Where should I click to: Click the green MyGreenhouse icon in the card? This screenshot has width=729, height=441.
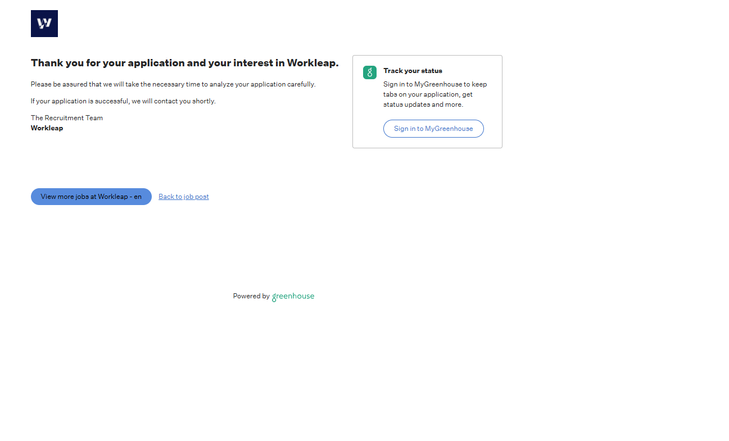click(369, 72)
